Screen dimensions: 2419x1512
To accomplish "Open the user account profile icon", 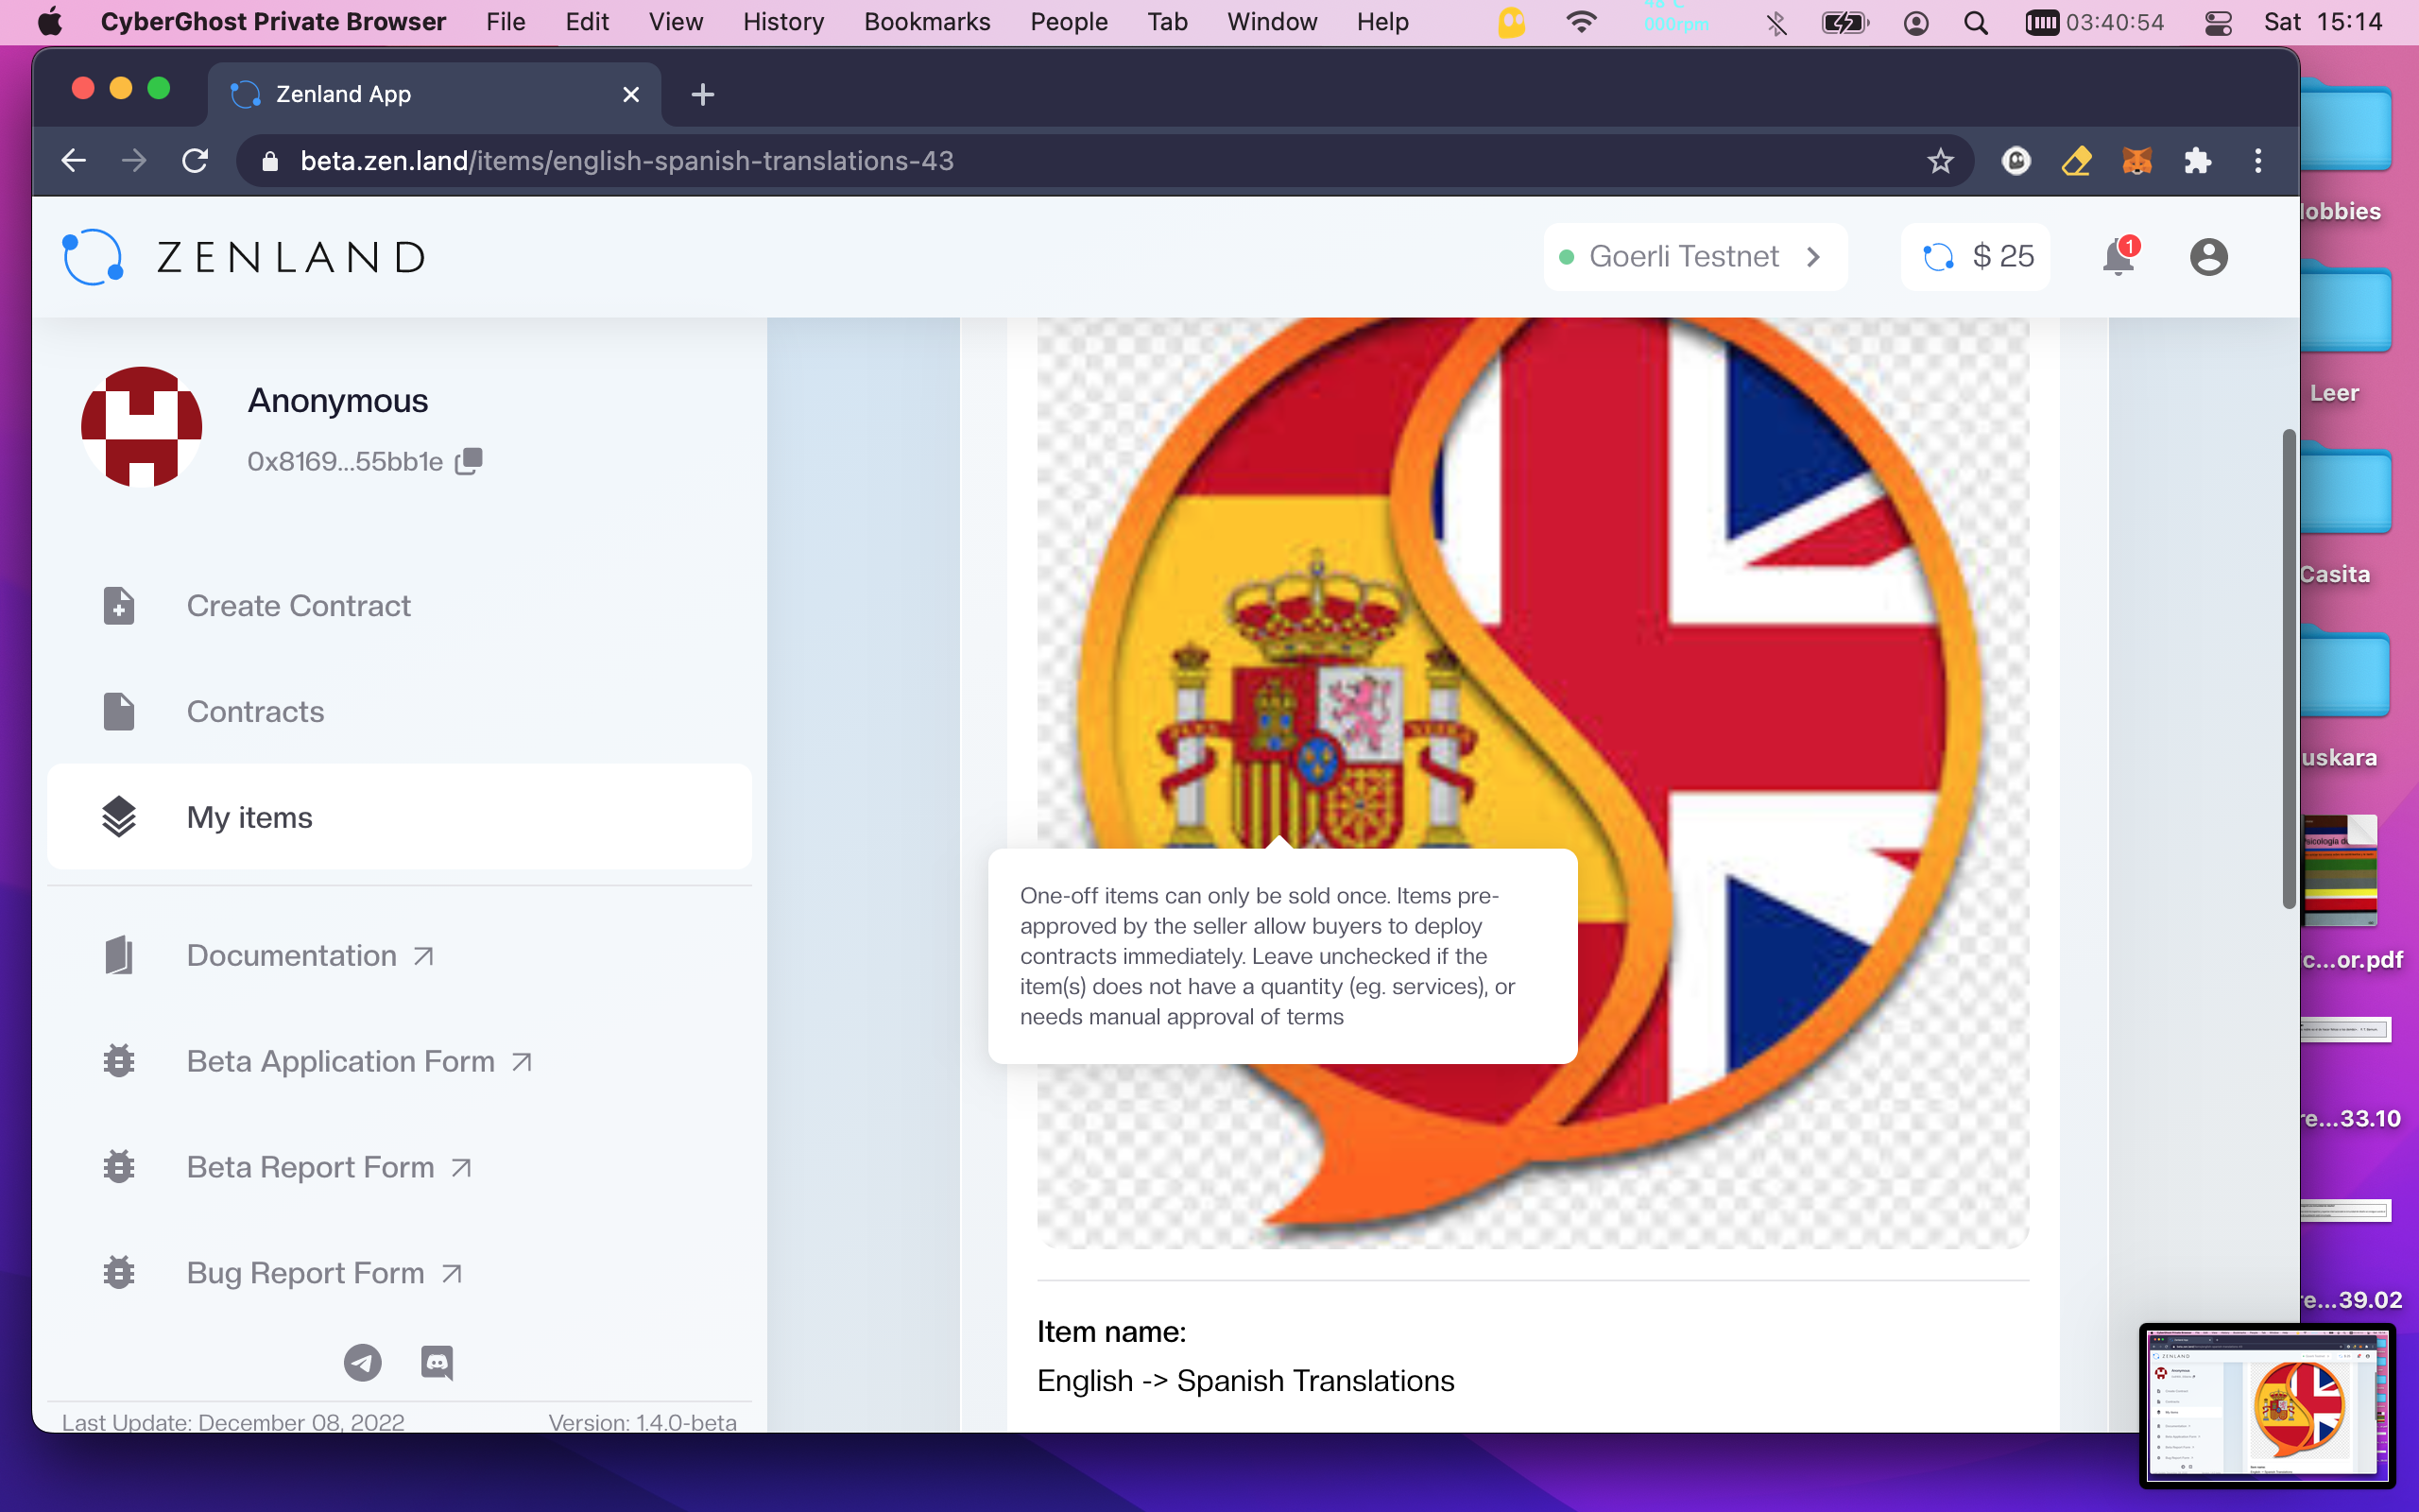I will (x=2208, y=257).
